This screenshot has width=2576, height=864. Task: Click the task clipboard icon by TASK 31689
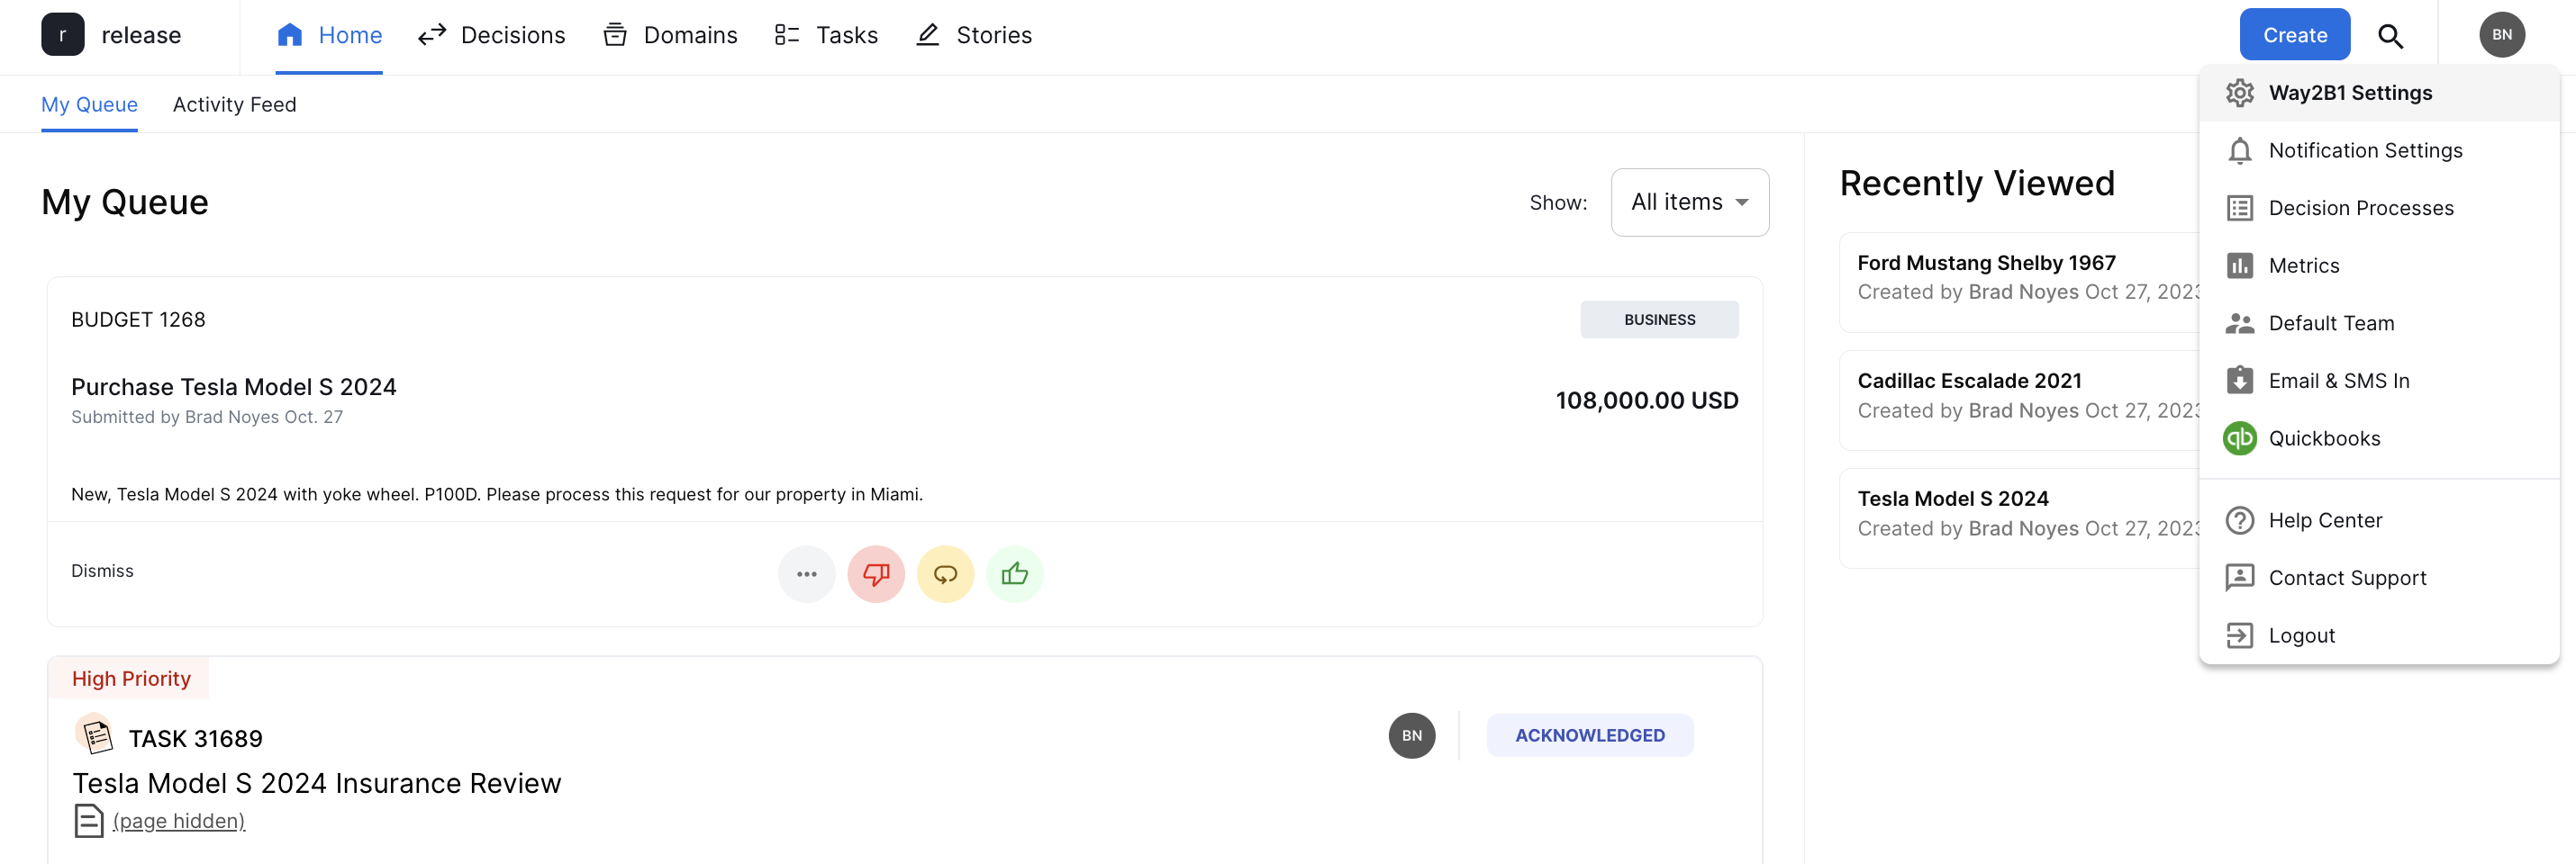point(95,736)
